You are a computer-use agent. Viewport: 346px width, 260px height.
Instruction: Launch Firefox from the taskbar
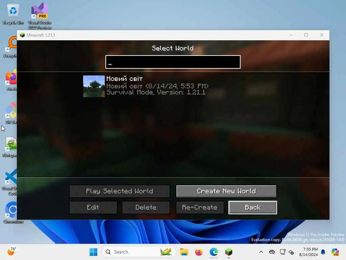[199, 252]
